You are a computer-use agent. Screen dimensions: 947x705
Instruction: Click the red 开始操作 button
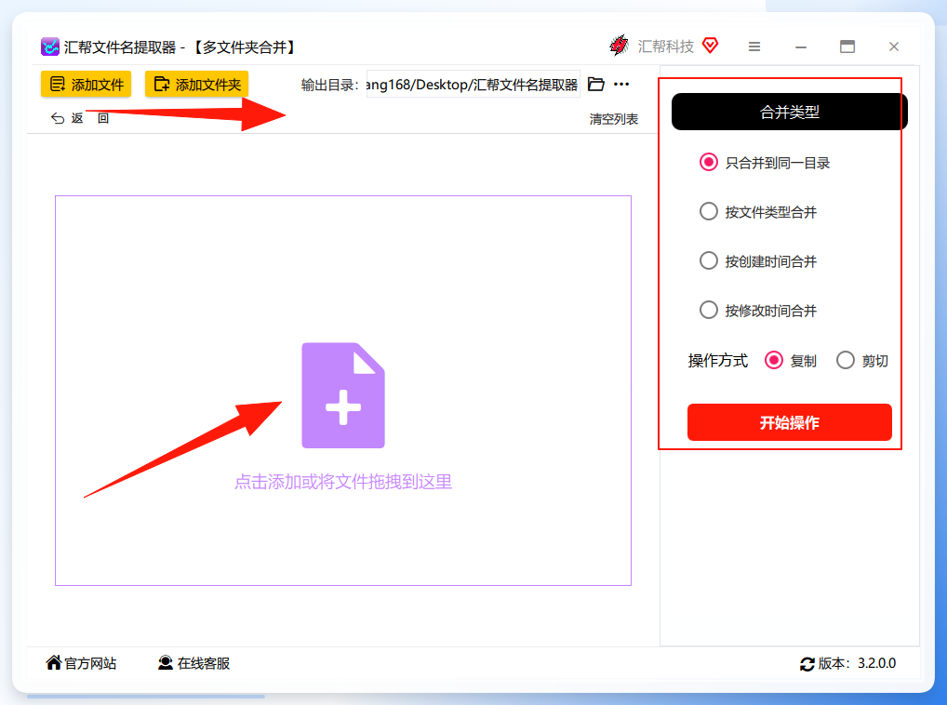point(790,422)
